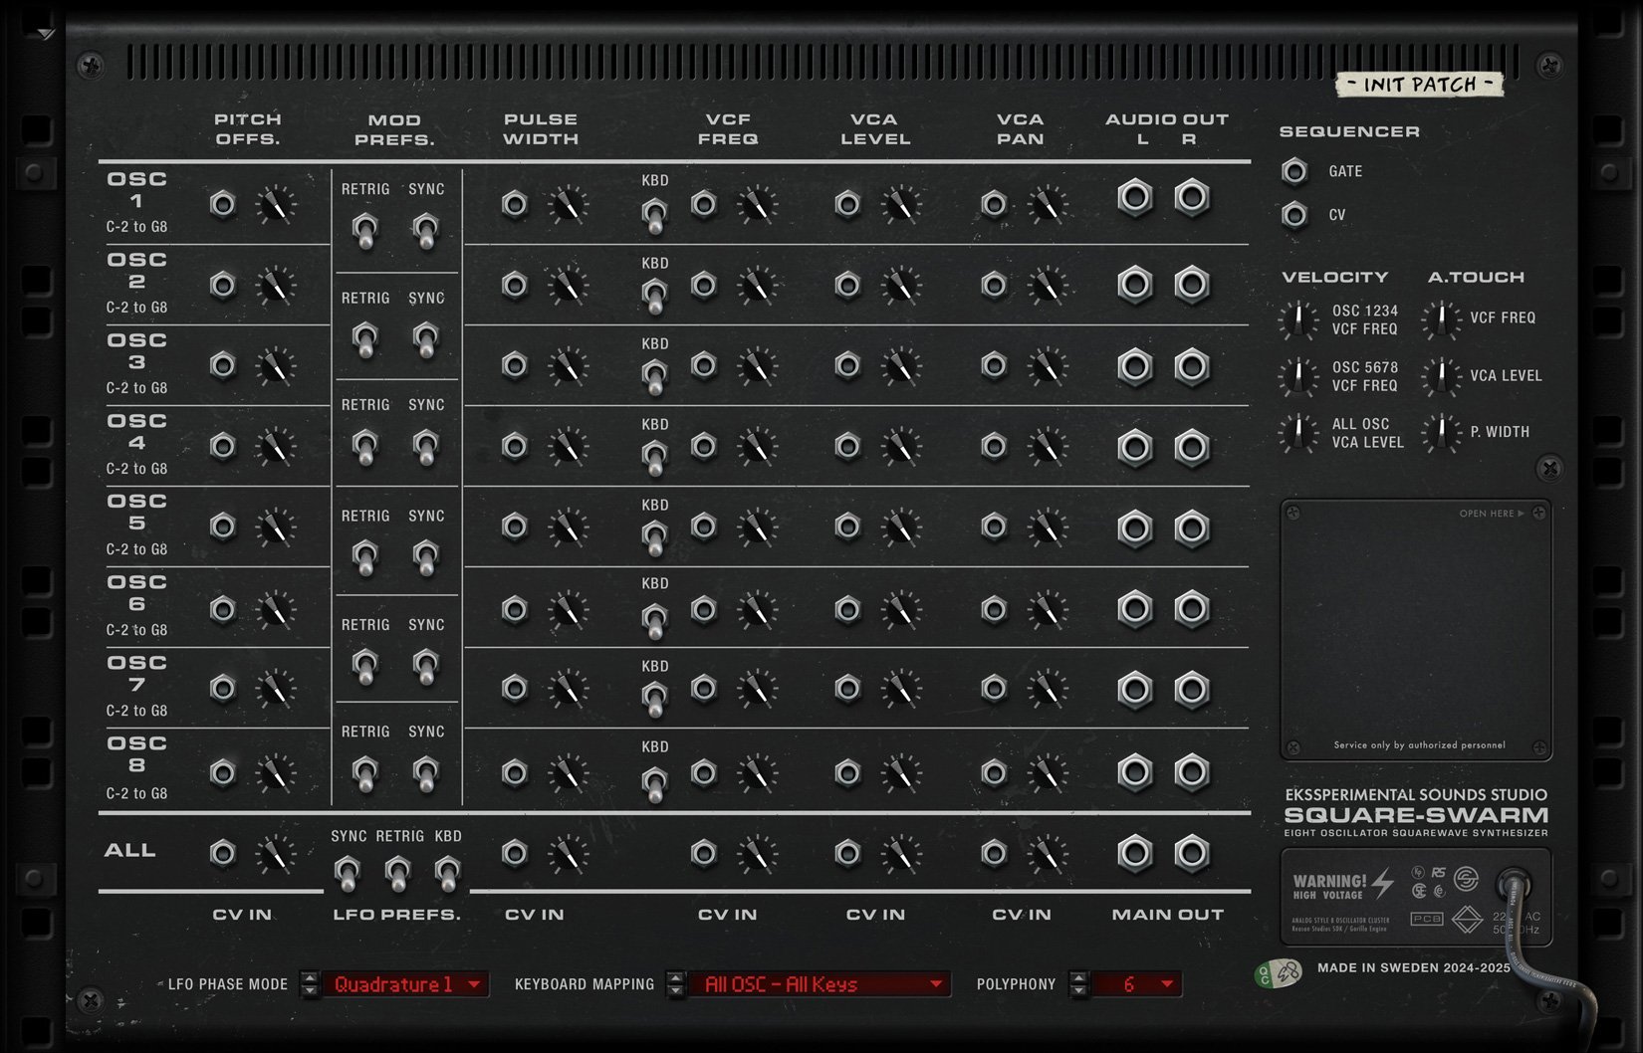
Task: Click the INIT PATCH tape label
Action: (1419, 85)
